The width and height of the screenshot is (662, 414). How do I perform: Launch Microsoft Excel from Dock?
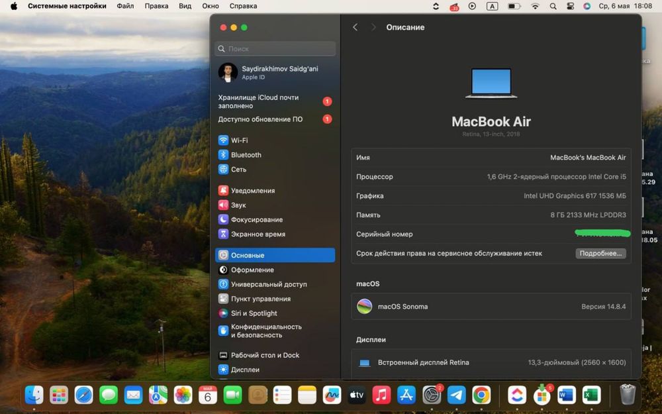click(x=591, y=395)
